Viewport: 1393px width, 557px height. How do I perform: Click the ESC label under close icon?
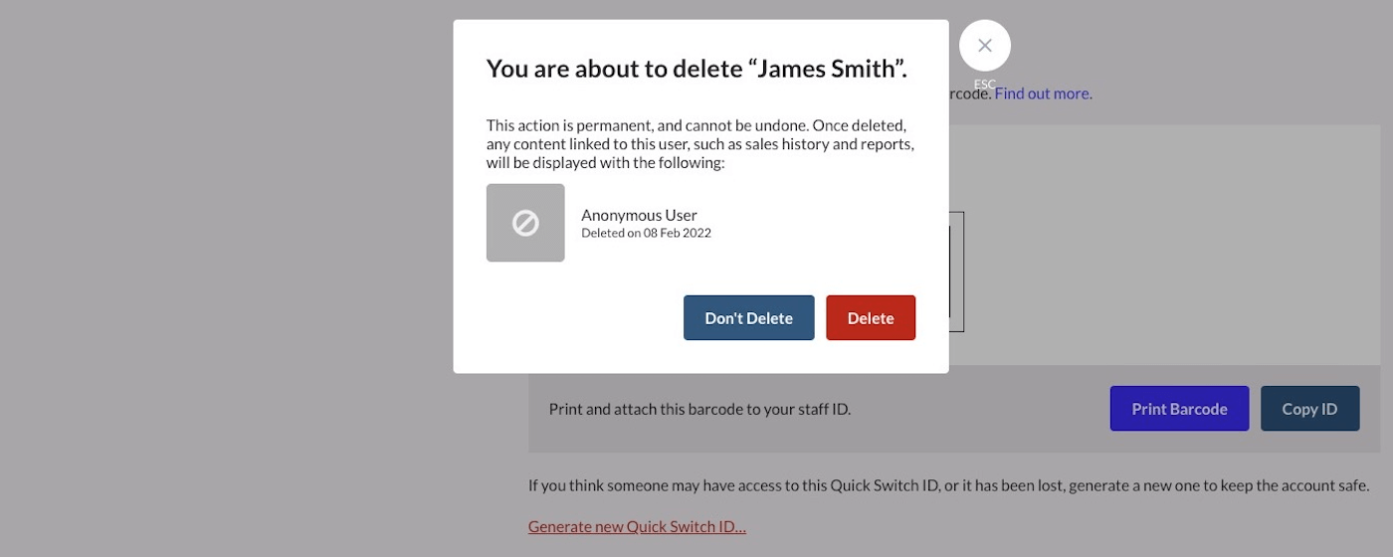pyautogui.click(x=984, y=84)
